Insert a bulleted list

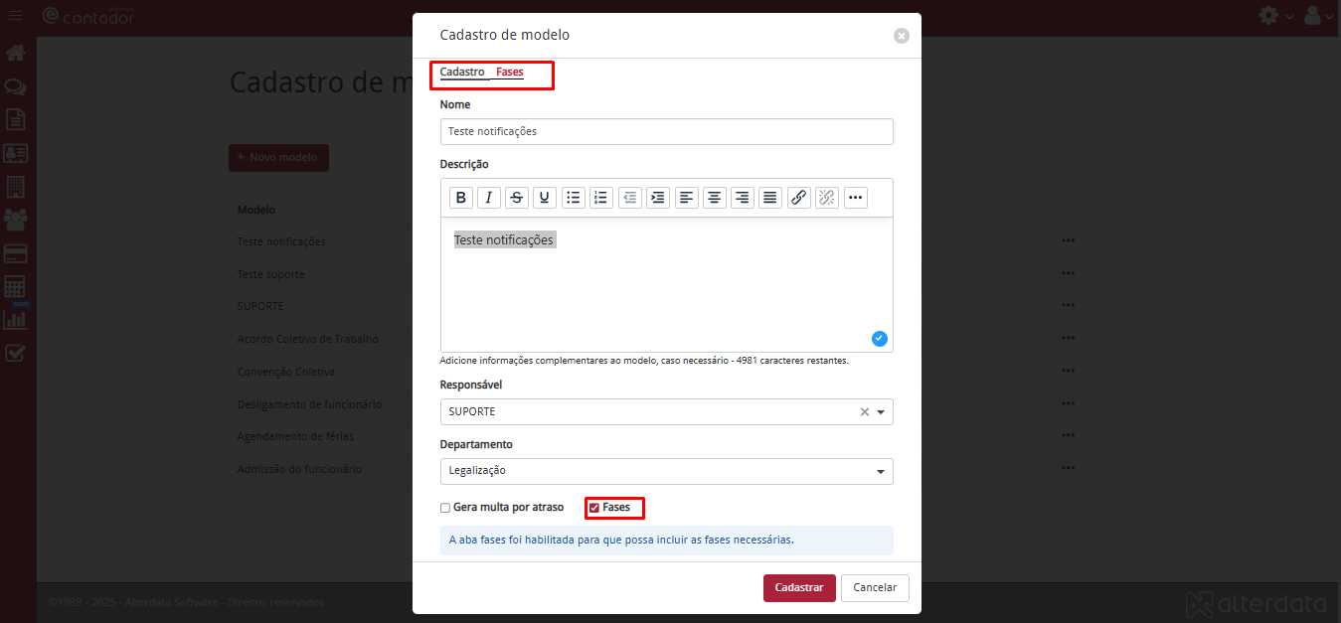coord(573,198)
